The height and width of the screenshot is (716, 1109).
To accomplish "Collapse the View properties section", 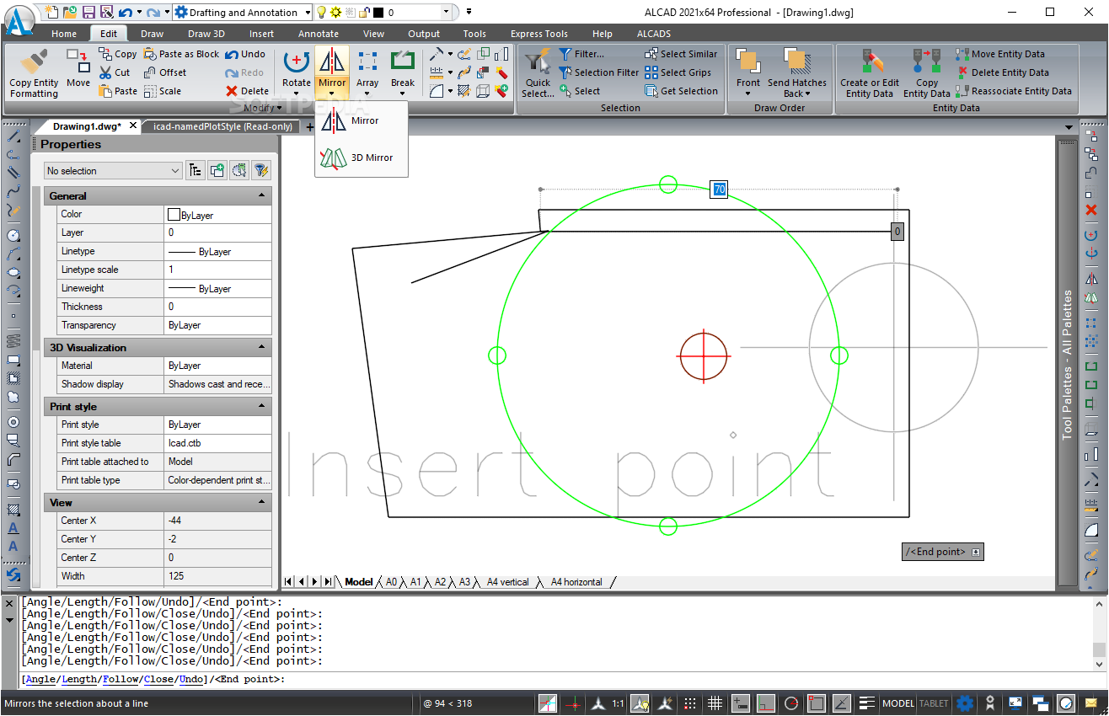I will point(262,502).
